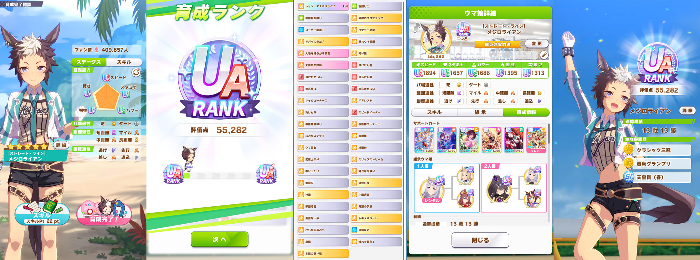The width and height of the screenshot is (700, 260).
Task: Open the スキル tab in details window
Action: [434, 112]
